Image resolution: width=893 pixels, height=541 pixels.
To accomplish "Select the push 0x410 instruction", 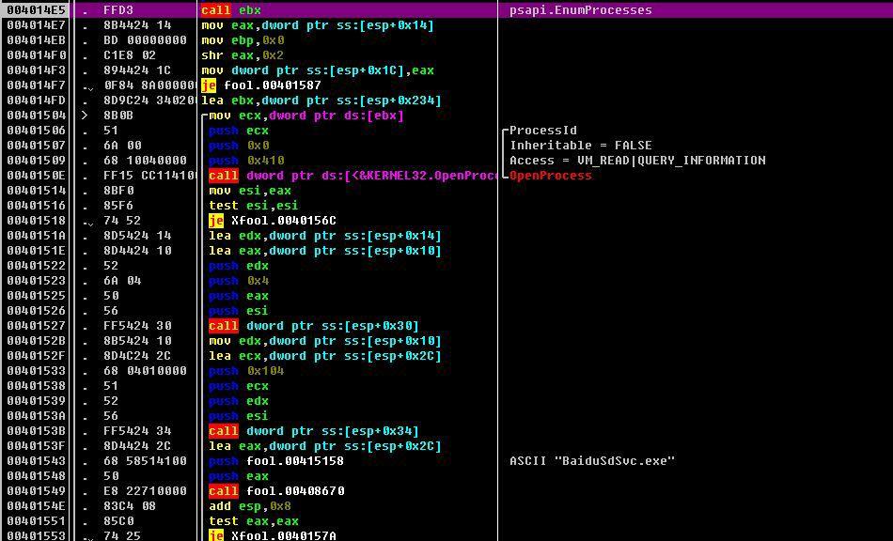I will point(246,161).
